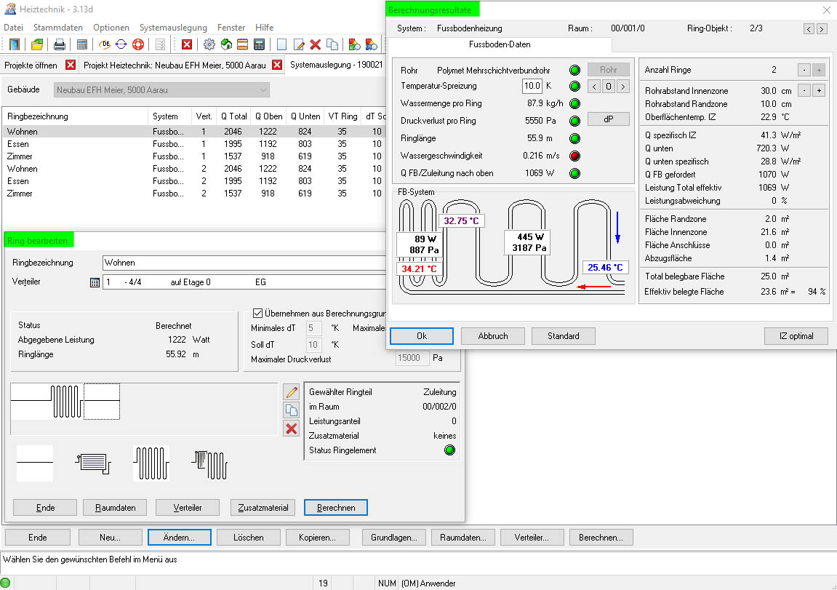Click the blank new page toolbar icon
This screenshot has height=590, width=837.
tap(282, 44)
